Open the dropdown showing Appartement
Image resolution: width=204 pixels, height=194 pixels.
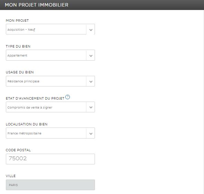(x=50, y=55)
